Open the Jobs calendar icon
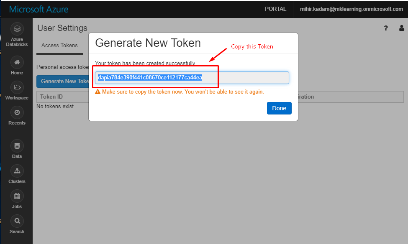This screenshot has height=244, width=408. 17,196
